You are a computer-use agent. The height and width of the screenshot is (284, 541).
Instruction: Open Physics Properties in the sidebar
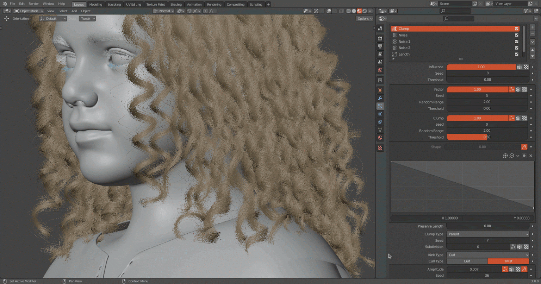pos(380,114)
